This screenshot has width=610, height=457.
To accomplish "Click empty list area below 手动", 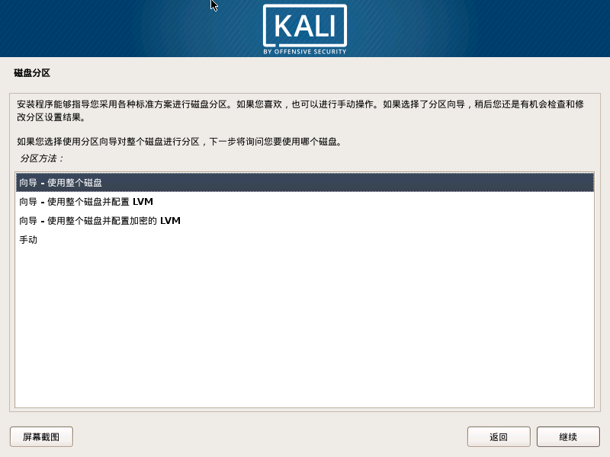I will pyautogui.click(x=304, y=327).
